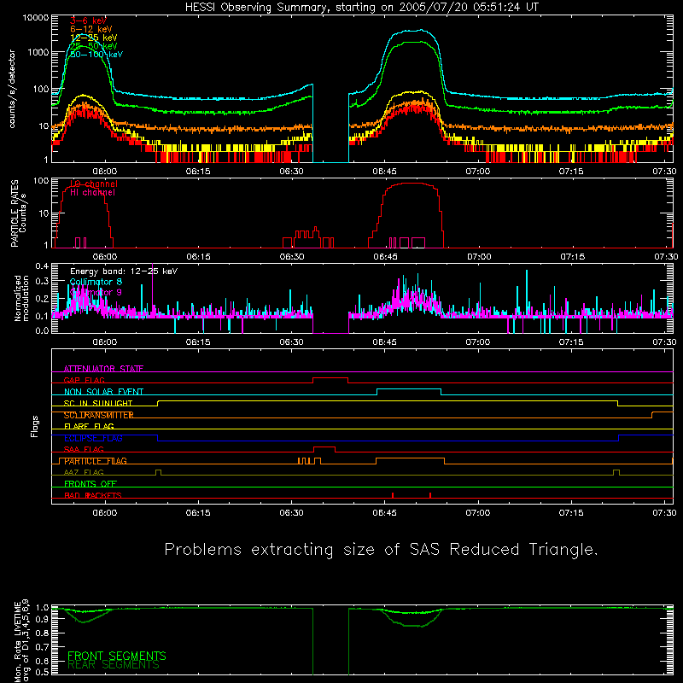The height and width of the screenshot is (683, 683).
Task: Click the 06:30 label under PARTICLE RATES panel
Action: click(292, 257)
